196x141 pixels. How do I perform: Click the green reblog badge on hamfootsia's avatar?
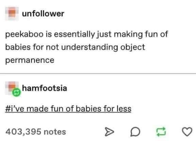tap(16, 93)
